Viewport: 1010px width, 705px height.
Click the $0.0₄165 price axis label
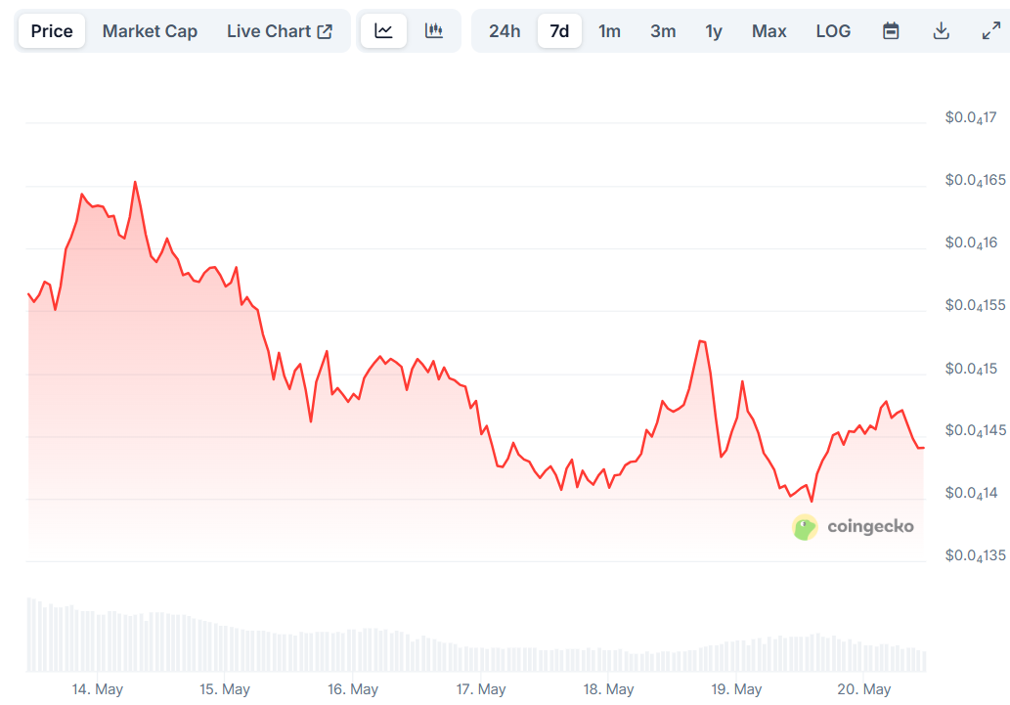[x=975, y=181]
